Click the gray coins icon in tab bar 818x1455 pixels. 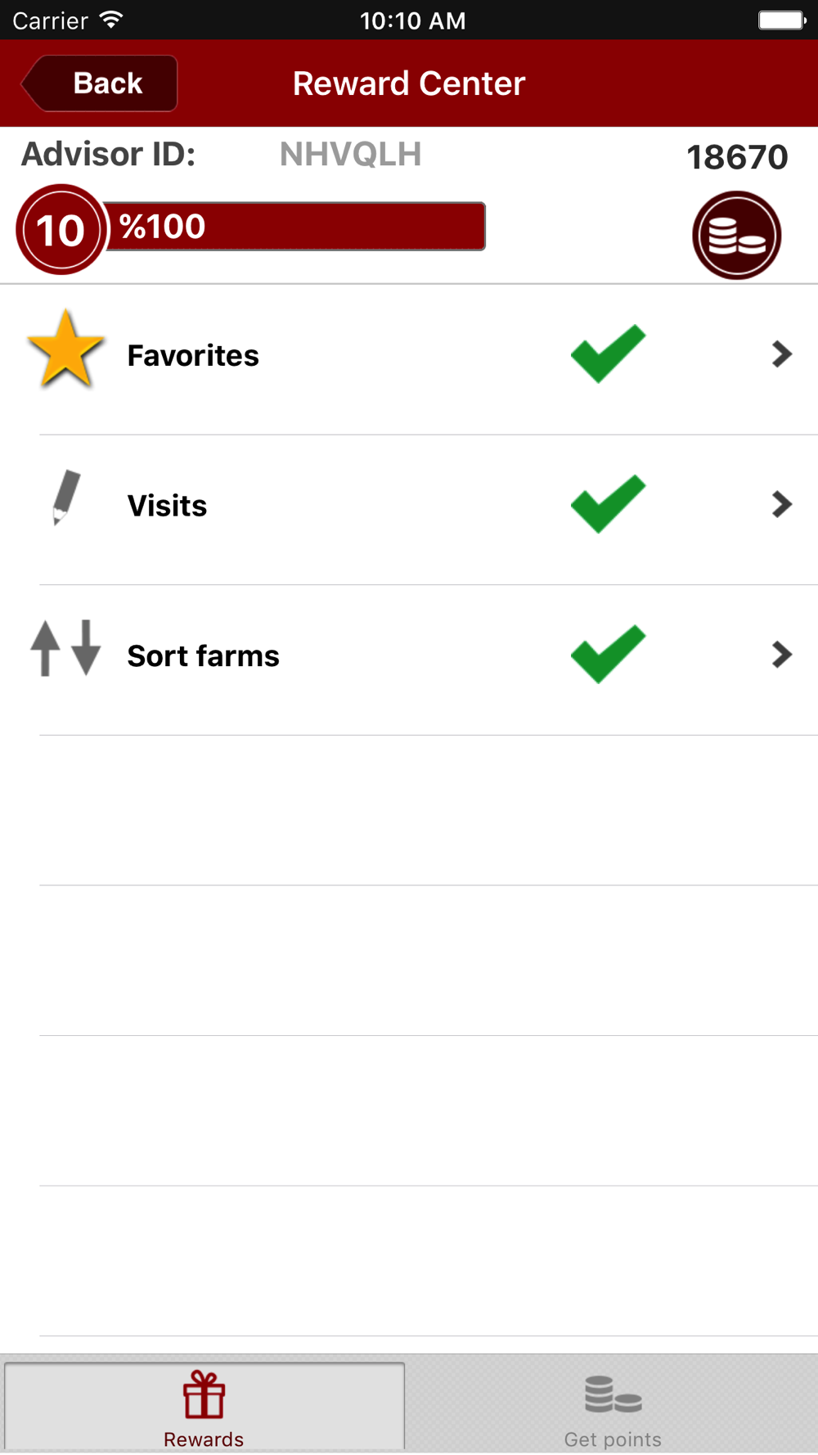(613, 1394)
